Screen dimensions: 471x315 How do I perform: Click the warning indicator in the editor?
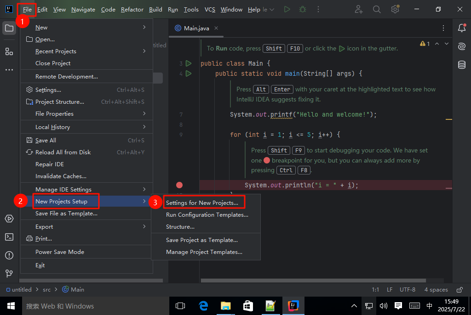tap(425, 44)
